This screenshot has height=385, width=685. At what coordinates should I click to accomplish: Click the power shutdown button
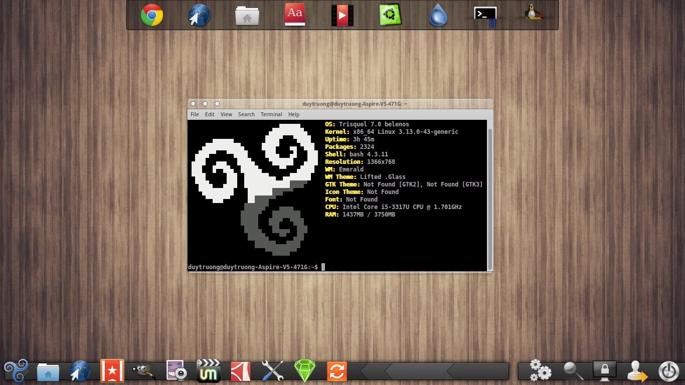669,372
